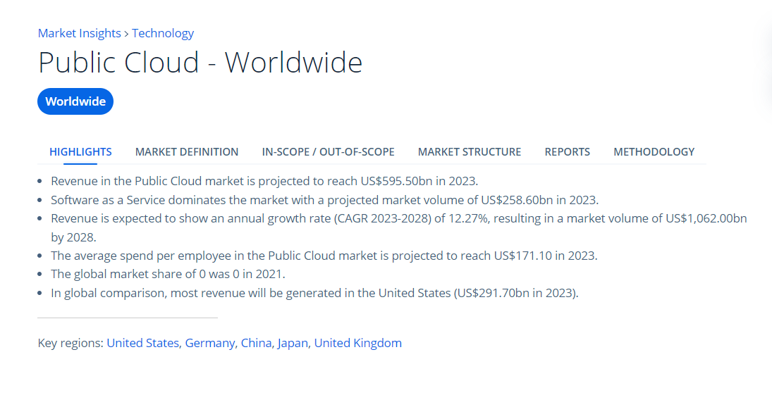Open the United Kingdom key region link
The width and height of the screenshot is (772, 395).
point(358,343)
